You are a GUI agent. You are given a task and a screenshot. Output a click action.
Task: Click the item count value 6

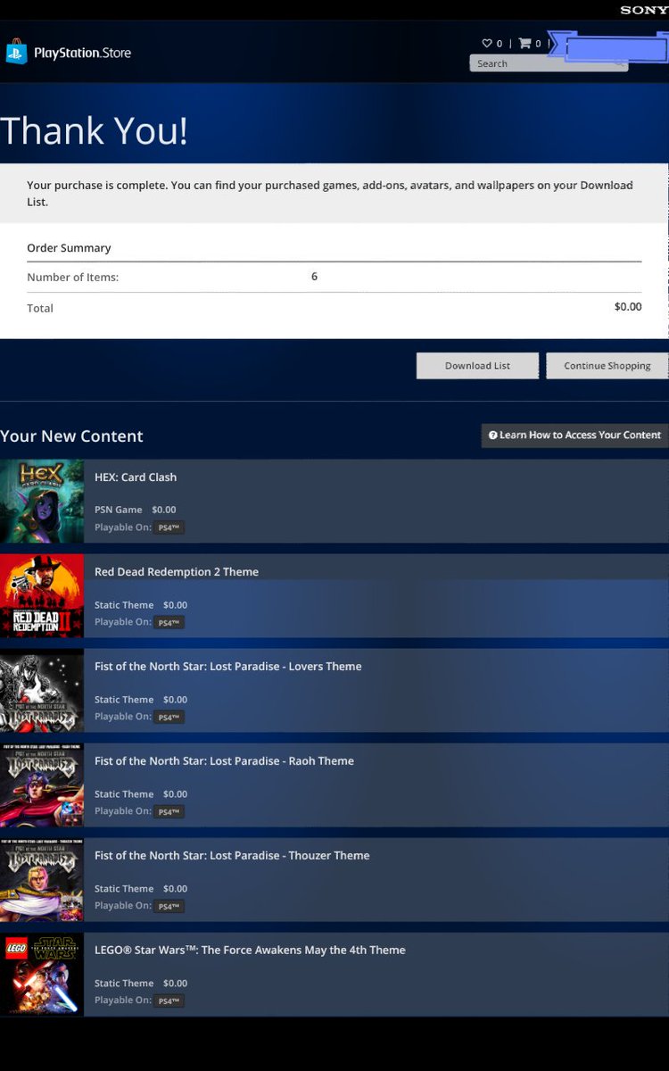click(314, 277)
